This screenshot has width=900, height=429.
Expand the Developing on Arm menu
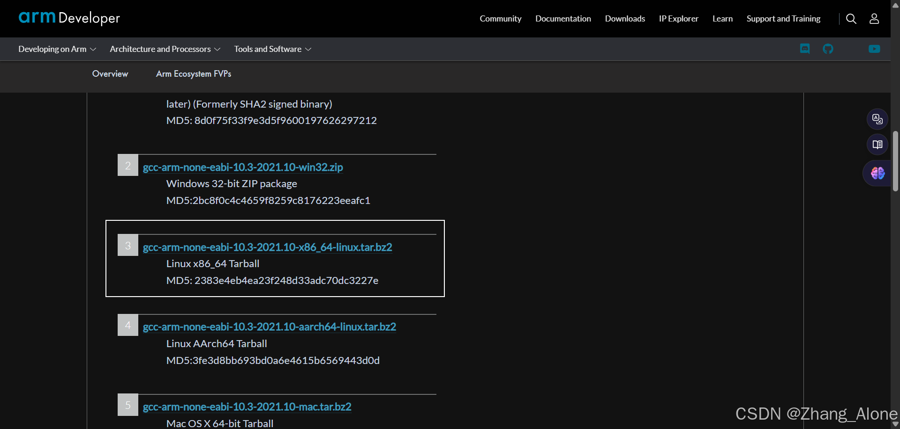click(x=57, y=49)
